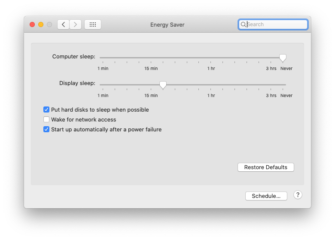335x240 pixels.
Task: Click the Computer sleep slider thumb
Action: 283,58
